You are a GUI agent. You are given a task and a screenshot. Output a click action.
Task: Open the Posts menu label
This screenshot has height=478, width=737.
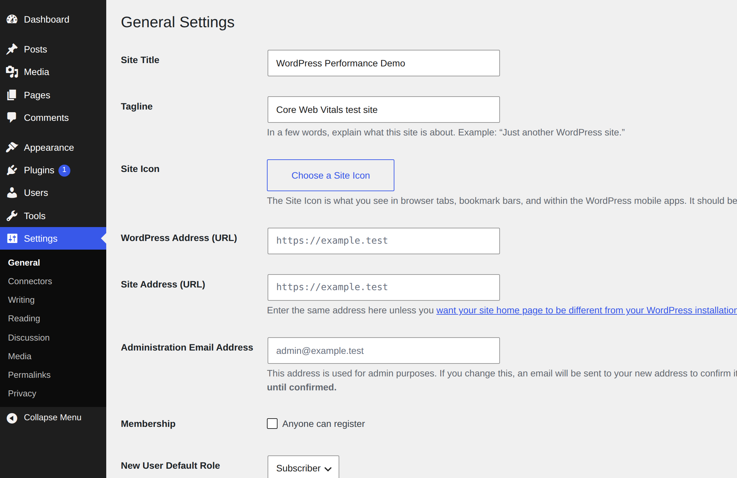pos(36,49)
